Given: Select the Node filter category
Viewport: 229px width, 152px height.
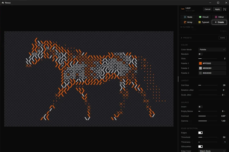Looking at the screenshot, I should tap(188, 17).
